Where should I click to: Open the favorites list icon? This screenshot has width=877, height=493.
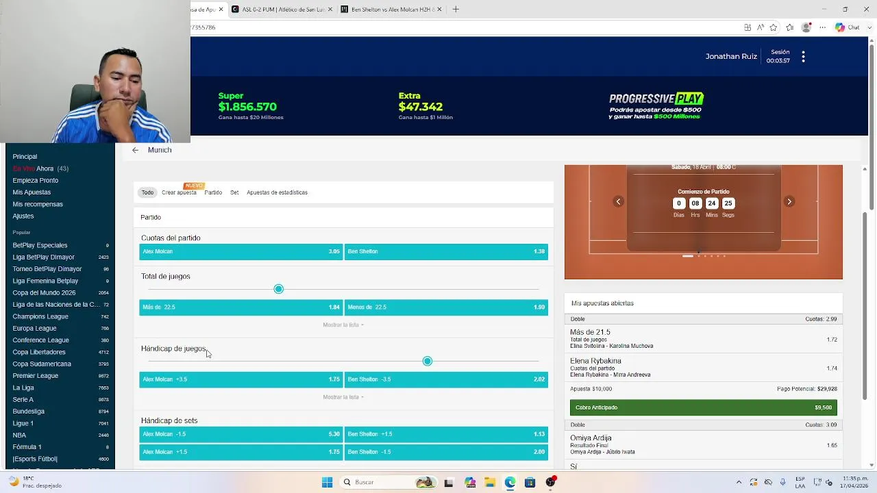[790, 27]
